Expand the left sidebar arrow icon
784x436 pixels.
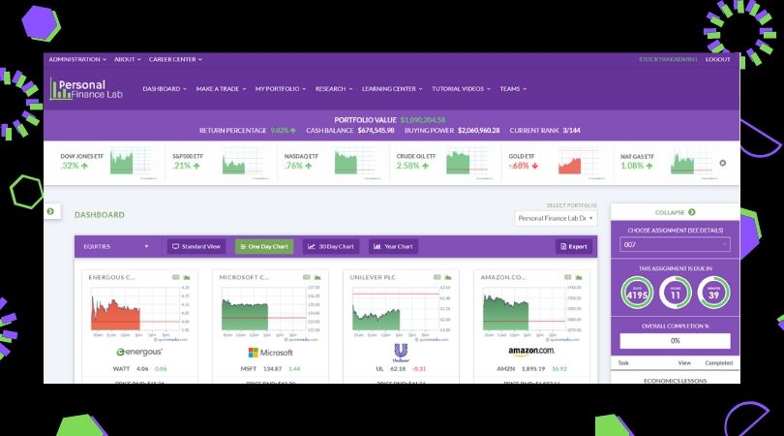pos(50,211)
